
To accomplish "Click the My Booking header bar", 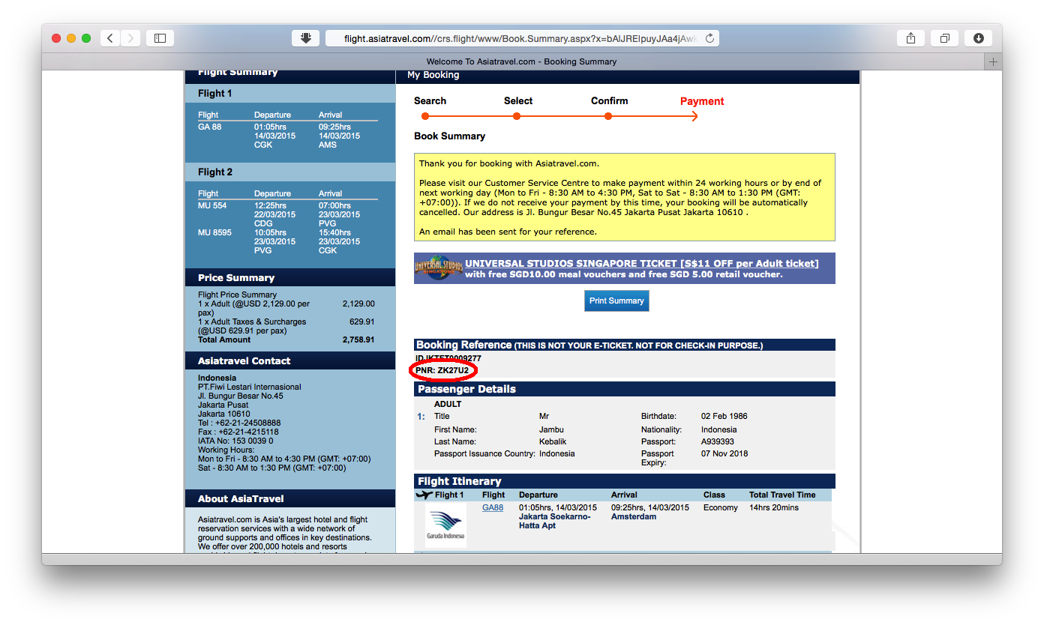I will [628, 76].
